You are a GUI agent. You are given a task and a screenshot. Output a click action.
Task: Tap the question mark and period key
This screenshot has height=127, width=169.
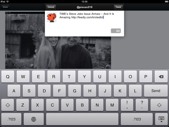coord(142,105)
